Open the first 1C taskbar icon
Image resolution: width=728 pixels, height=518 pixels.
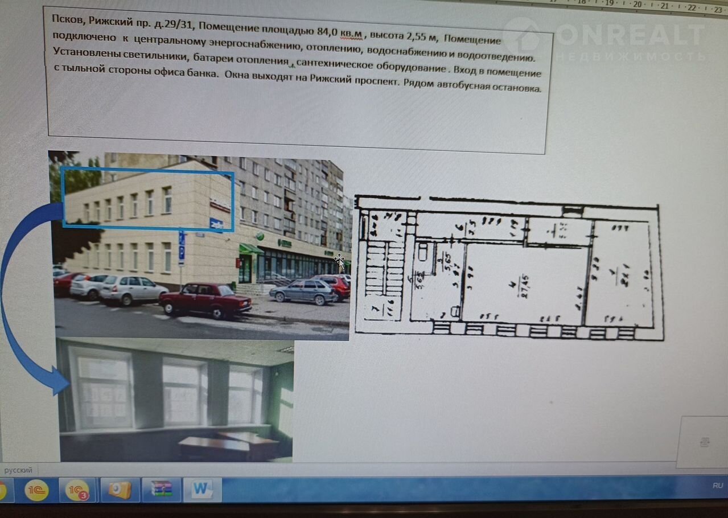[x=36, y=490]
